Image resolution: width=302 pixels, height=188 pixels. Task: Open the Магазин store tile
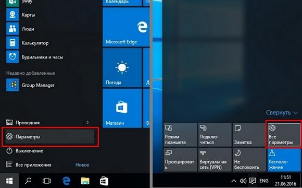122,108
